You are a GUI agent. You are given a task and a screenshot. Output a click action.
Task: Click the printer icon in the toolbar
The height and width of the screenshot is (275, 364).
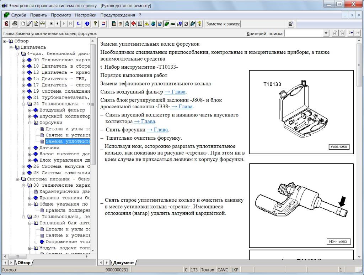[15, 24]
